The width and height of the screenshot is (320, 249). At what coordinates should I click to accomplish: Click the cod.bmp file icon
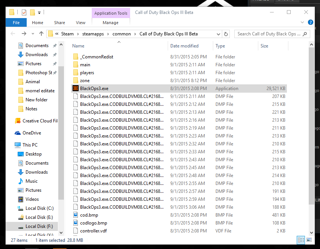[76, 215]
